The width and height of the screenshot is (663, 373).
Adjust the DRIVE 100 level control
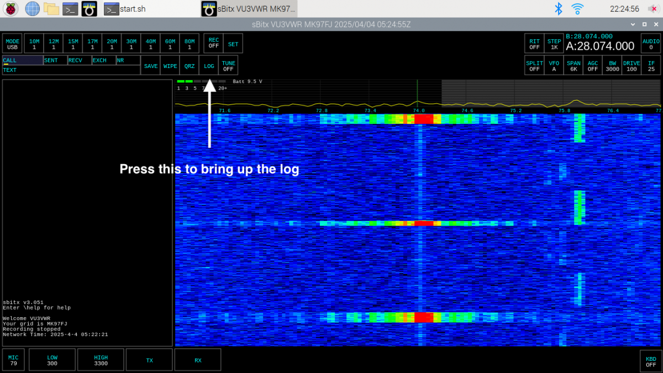[x=631, y=66]
